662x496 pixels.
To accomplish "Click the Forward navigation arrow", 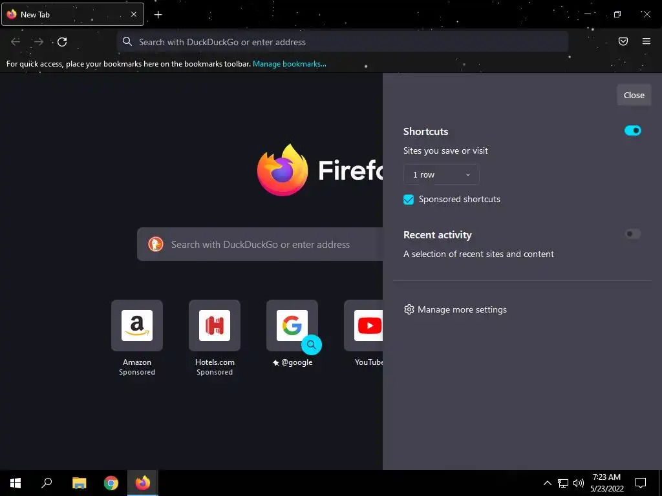I will (x=39, y=42).
